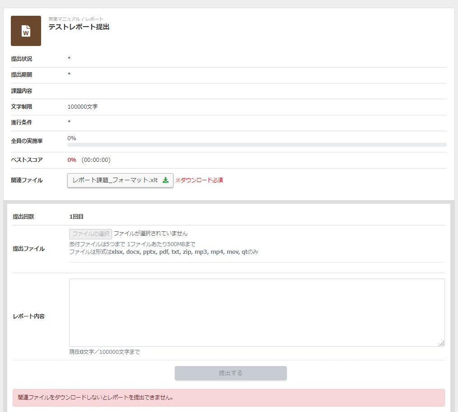Image resolution: width=458 pixels, height=412 pixels.
Task: Click the 100000文字 character limit value
Action: (83, 107)
